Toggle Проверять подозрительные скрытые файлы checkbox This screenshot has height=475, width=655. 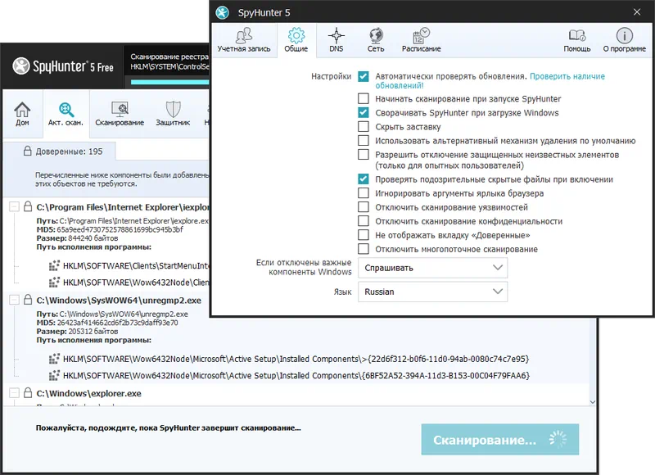[364, 179]
